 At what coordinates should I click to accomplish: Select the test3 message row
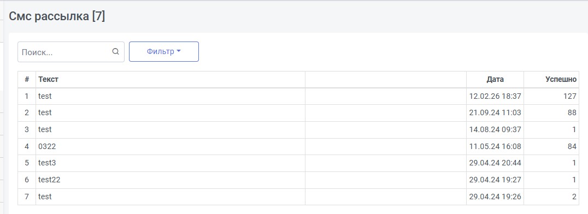pyautogui.click(x=298, y=163)
